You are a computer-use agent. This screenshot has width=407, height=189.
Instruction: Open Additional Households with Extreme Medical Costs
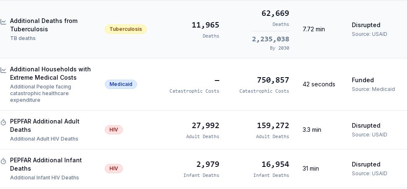50,73
